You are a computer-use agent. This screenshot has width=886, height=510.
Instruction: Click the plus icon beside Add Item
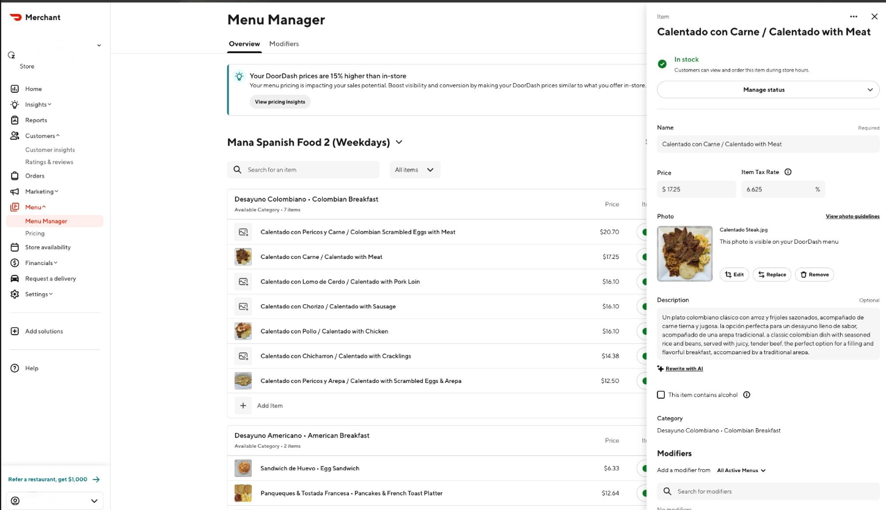(243, 406)
